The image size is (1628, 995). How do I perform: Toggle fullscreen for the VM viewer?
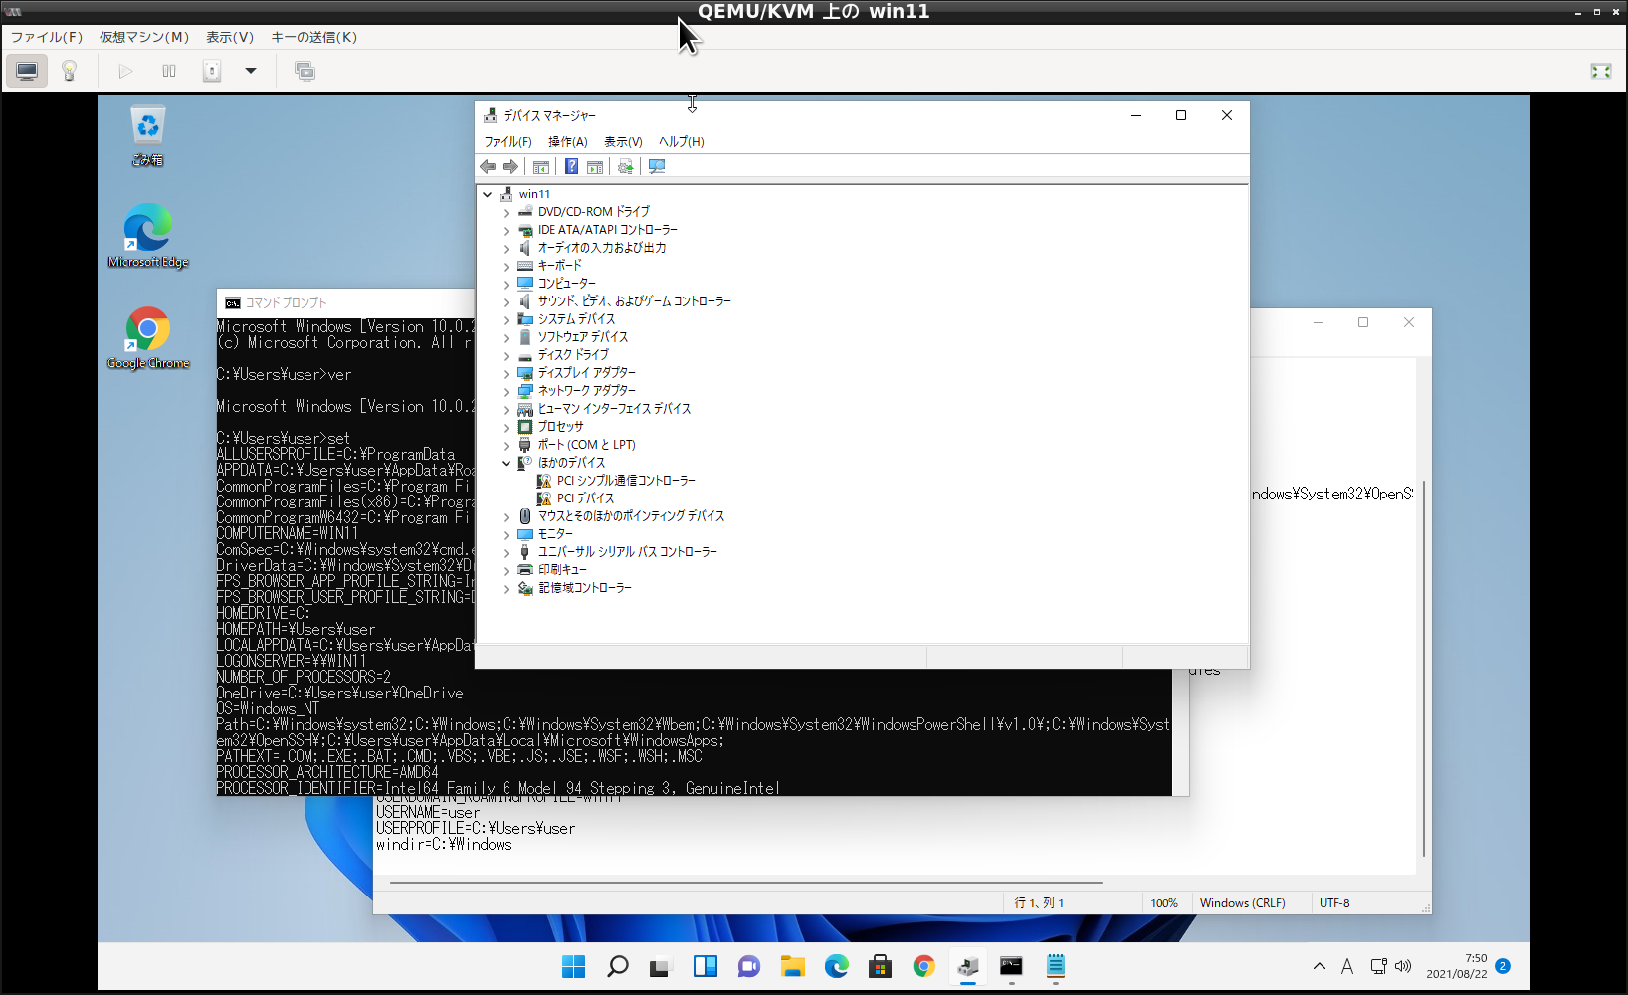[1601, 71]
